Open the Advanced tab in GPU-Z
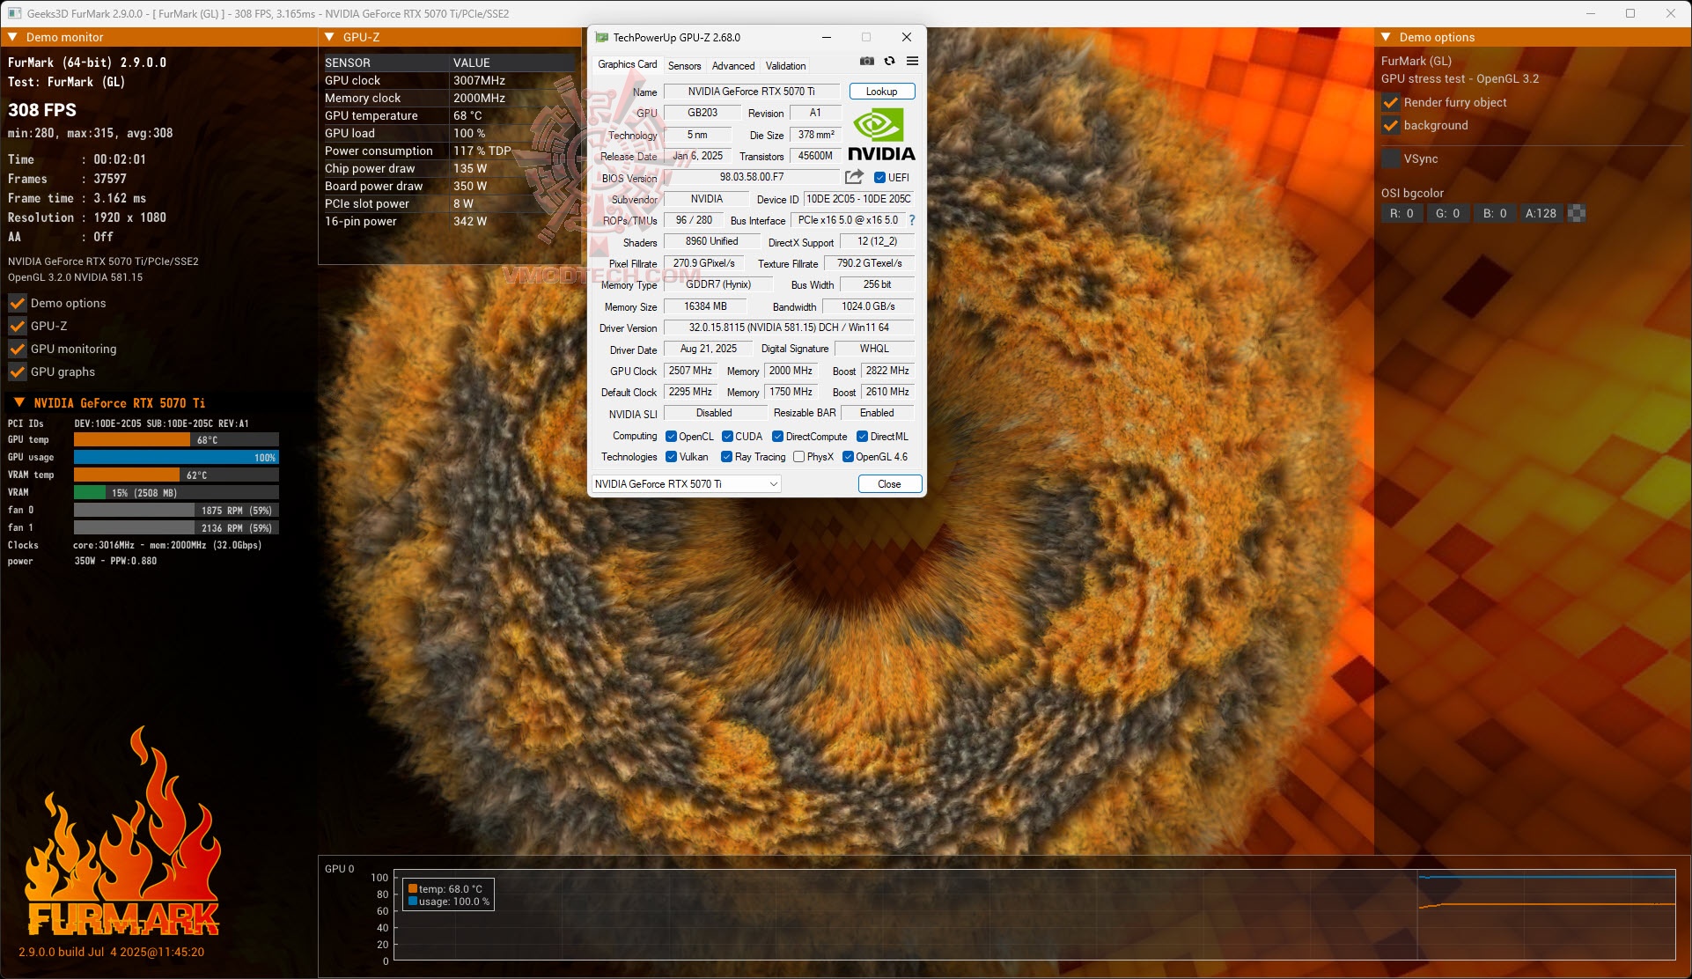Screen dimensions: 1692x979 732,66
